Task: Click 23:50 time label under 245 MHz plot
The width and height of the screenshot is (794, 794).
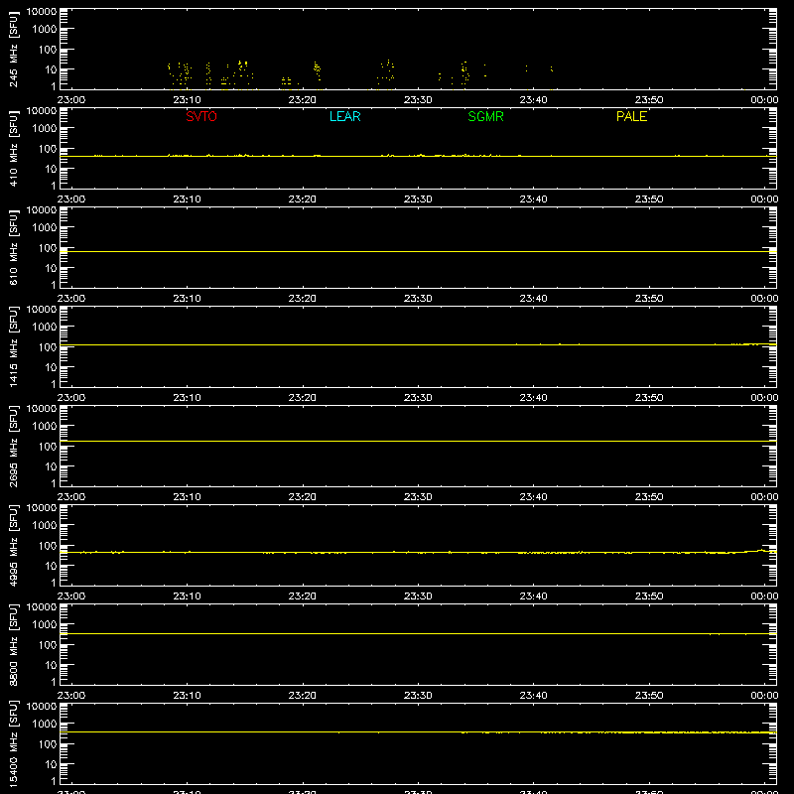Action: point(649,100)
